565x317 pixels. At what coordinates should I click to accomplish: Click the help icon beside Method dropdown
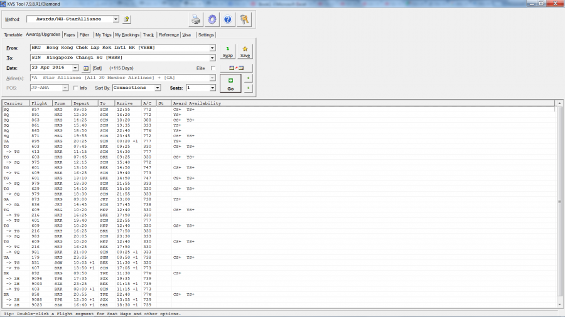click(127, 19)
